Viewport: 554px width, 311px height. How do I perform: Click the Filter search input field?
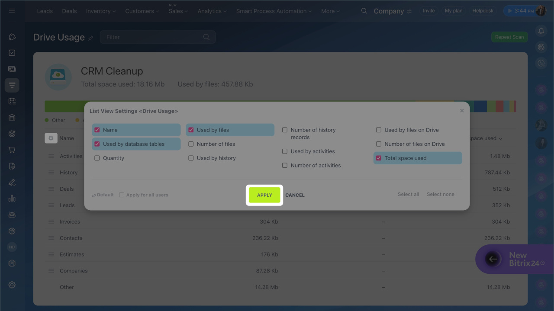point(151,37)
